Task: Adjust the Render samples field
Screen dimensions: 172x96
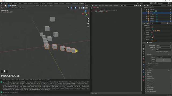Action: click(163, 59)
